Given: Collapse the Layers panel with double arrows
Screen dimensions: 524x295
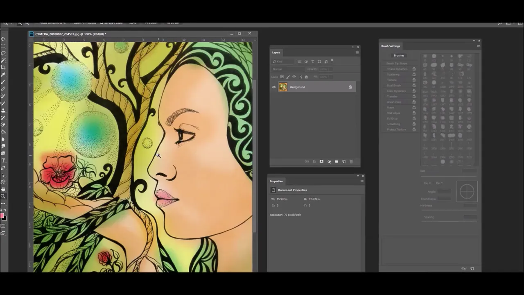Looking at the screenshot, I should pyautogui.click(x=353, y=47).
